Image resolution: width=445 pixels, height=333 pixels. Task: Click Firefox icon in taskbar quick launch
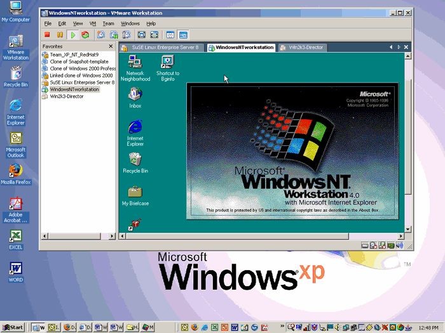coord(195,328)
